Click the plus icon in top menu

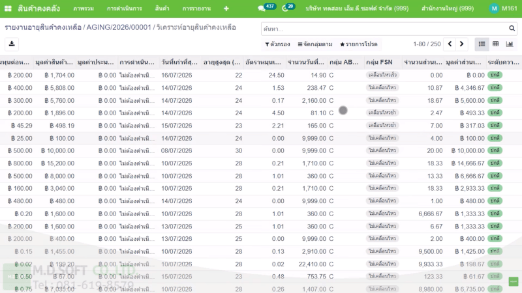coord(226,8)
